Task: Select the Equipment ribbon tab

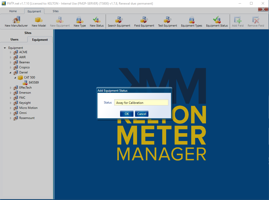Action: click(x=34, y=11)
